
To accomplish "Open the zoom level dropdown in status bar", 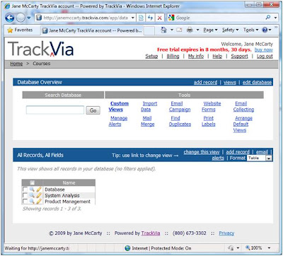I will click(x=269, y=248).
